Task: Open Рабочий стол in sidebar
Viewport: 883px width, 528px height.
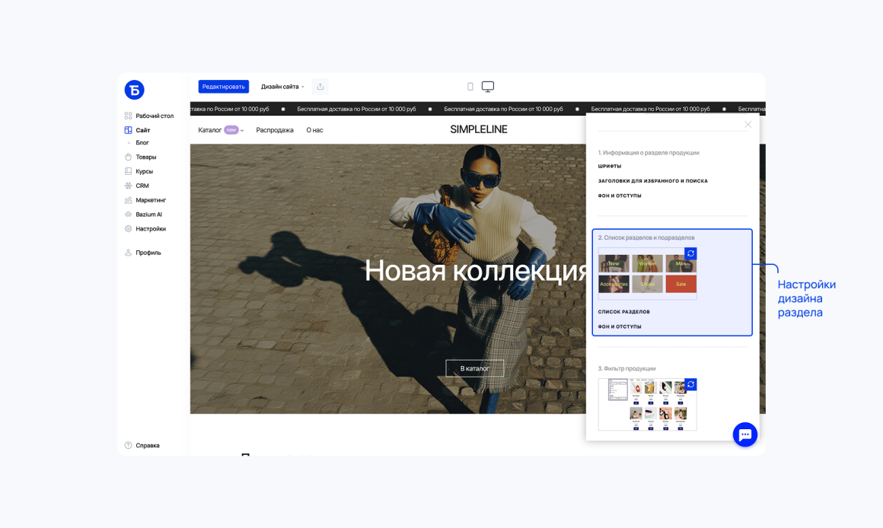Action: click(x=155, y=116)
